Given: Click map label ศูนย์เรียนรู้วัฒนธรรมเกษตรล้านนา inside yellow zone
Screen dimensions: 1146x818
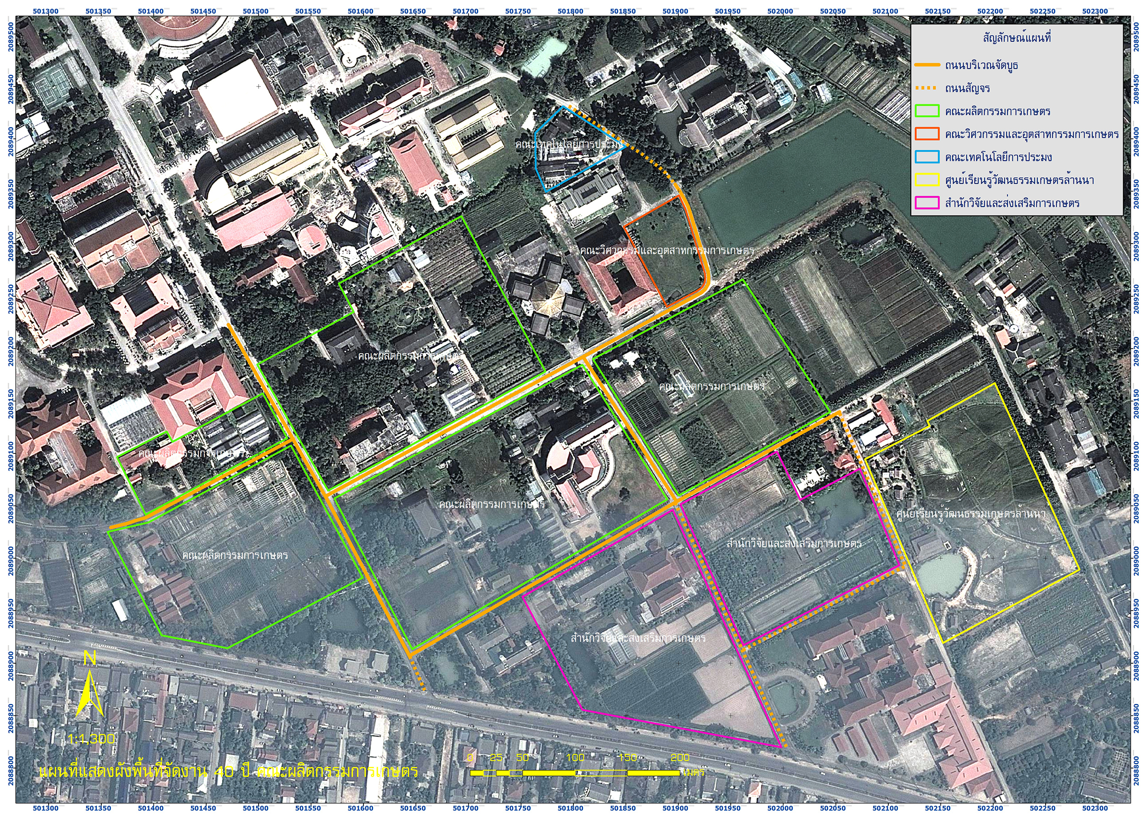Looking at the screenshot, I should [970, 514].
